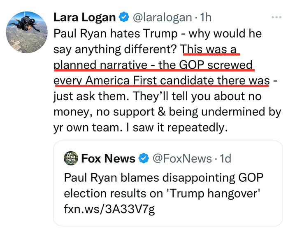
Task: Click the Fox News logo avatar
Action: (72, 158)
